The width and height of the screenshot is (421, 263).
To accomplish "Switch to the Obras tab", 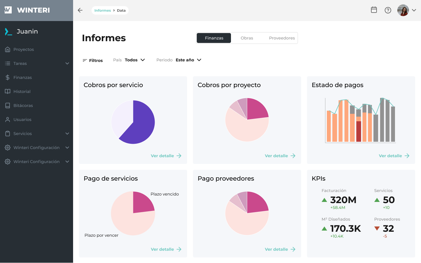I will [x=247, y=38].
